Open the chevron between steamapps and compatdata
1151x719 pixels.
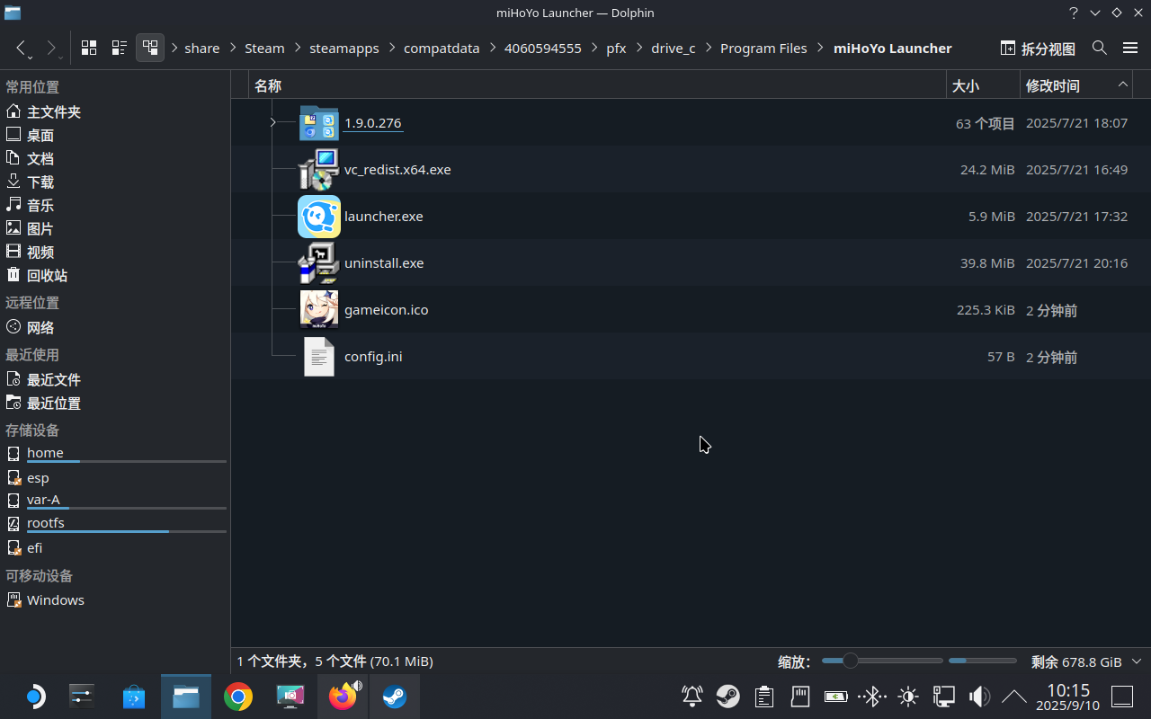pos(391,48)
